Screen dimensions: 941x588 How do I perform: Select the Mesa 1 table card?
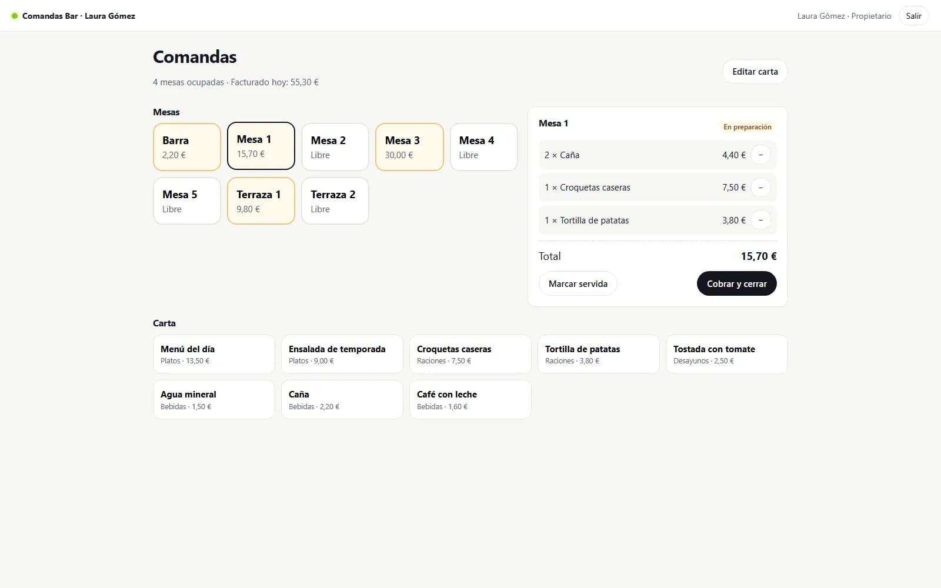point(261,146)
